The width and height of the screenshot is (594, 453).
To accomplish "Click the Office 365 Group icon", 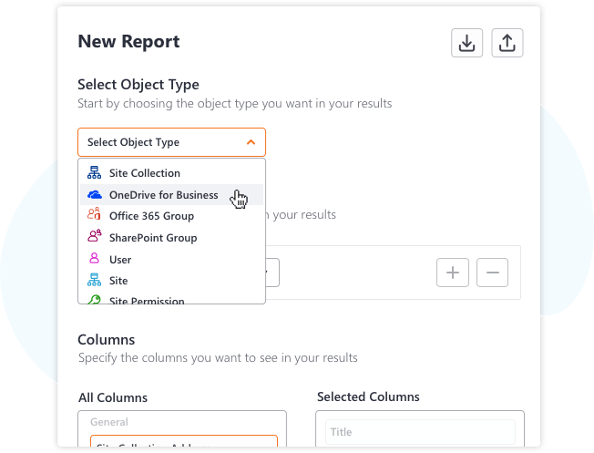I will (x=94, y=213).
